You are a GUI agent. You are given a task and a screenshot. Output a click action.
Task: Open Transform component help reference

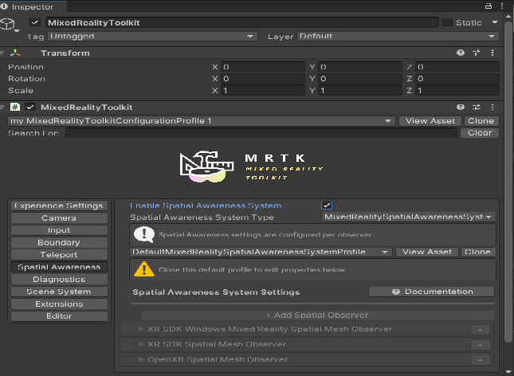click(461, 53)
